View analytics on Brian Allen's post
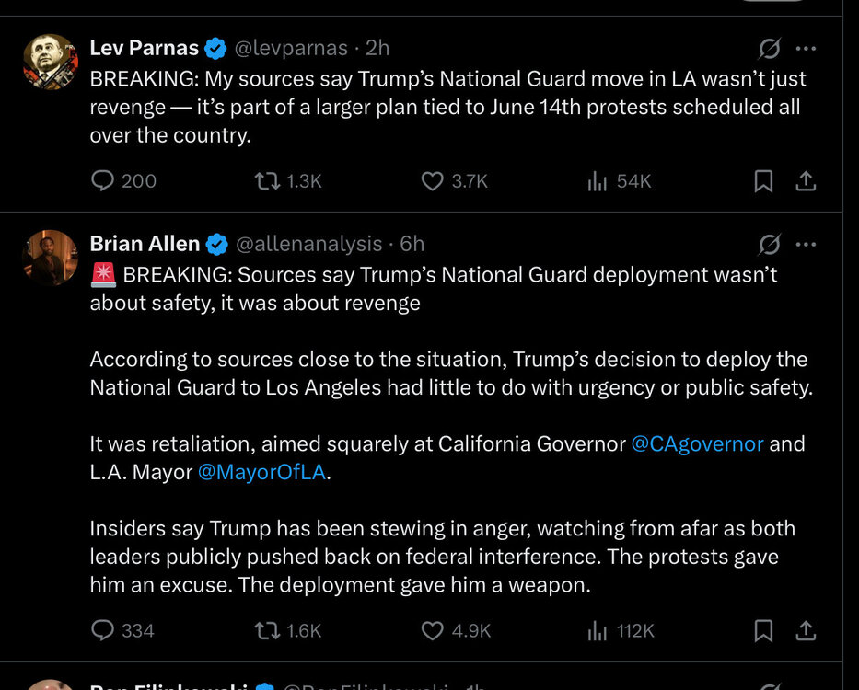Screen dimensions: 859x690 pos(598,630)
